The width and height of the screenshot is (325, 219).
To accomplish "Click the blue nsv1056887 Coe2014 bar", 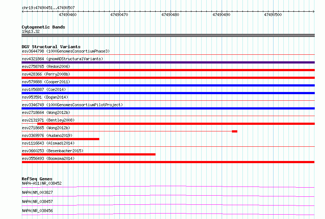I will point(168,93).
